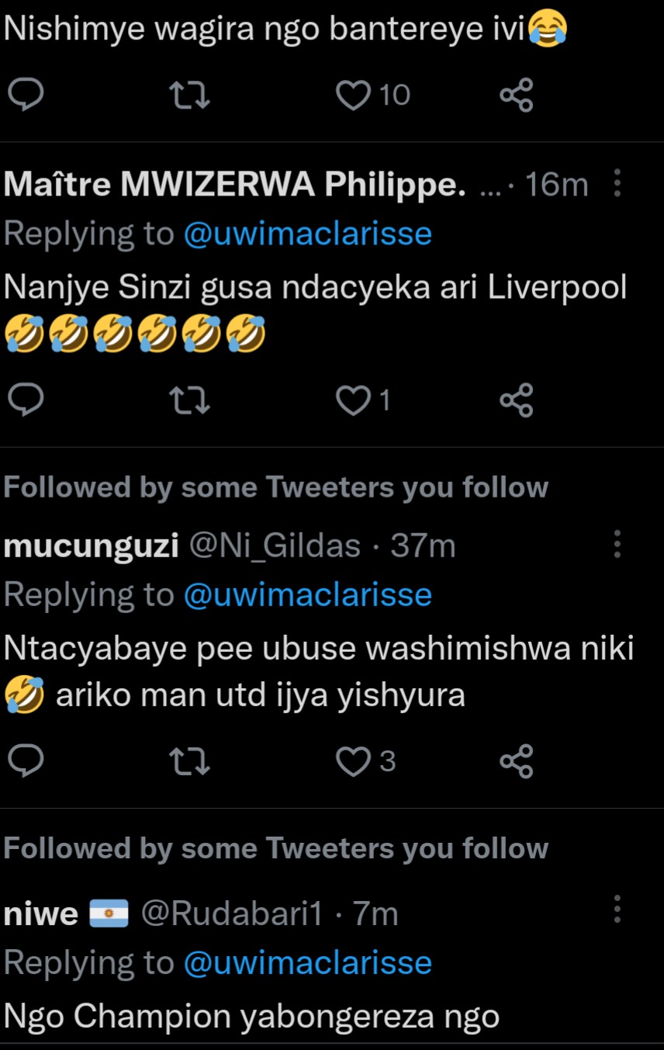664x1050 pixels.
Task: Share Maître MWIZERWA Philippe's tweet
Action: click(516, 400)
